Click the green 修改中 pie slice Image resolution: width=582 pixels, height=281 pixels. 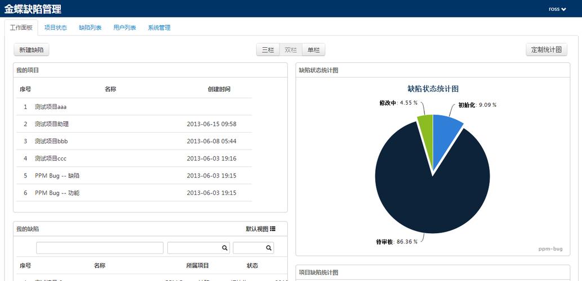click(428, 133)
